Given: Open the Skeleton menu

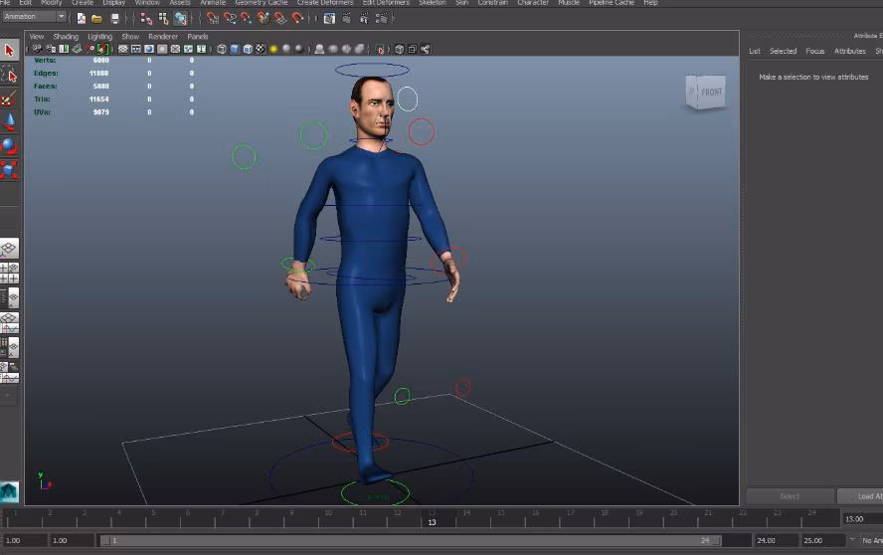Looking at the screenshot, I should click(x=432, y=3).
